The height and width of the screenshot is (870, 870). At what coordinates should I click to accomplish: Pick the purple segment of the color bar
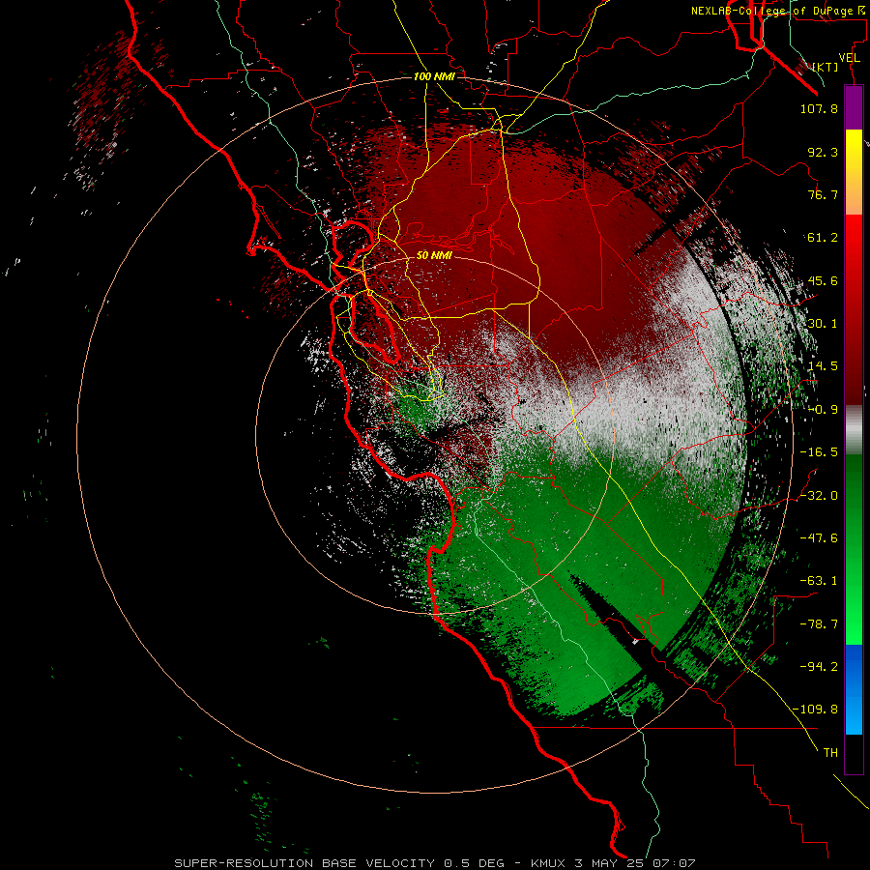point(854,107)
